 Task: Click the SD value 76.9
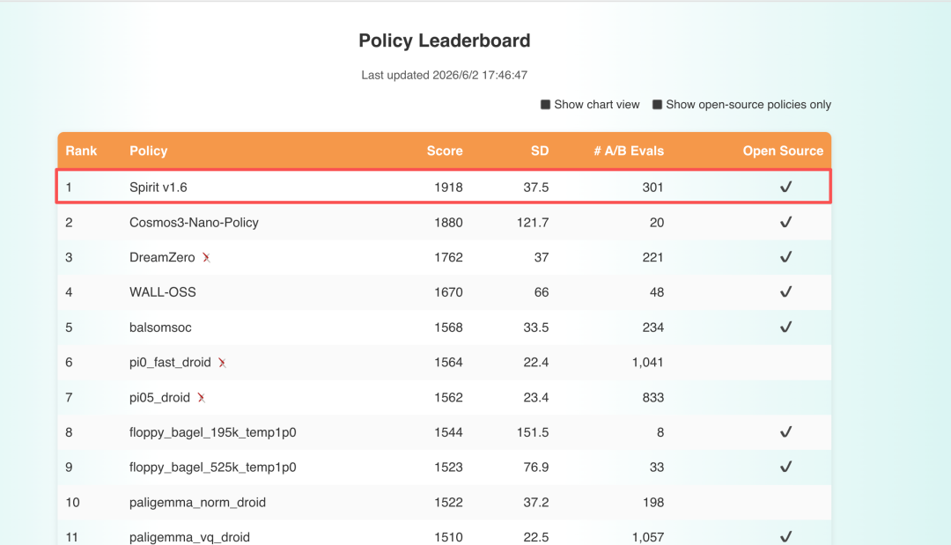[536, 468]
